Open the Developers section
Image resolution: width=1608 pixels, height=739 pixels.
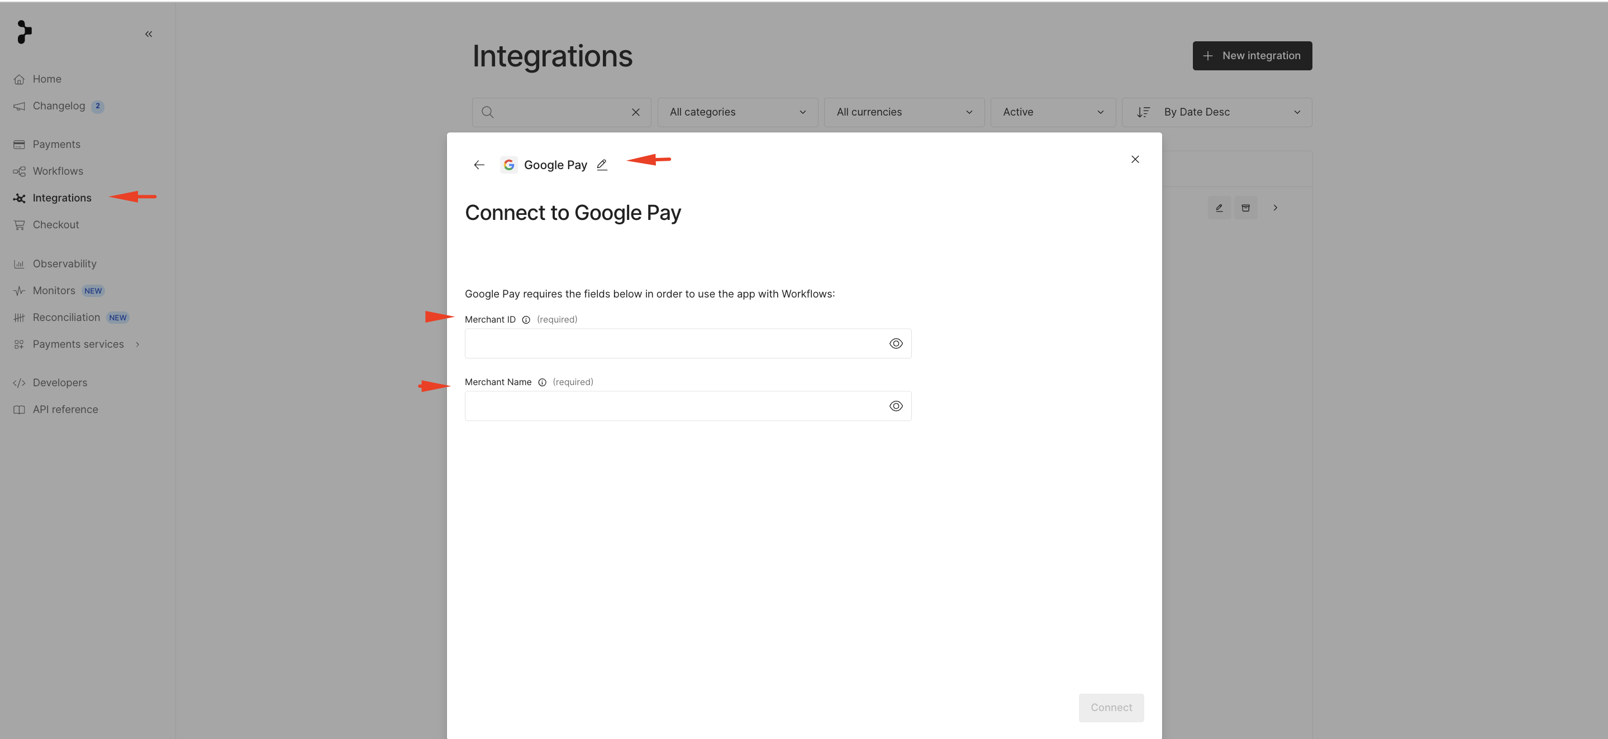[x=60, y=383]
